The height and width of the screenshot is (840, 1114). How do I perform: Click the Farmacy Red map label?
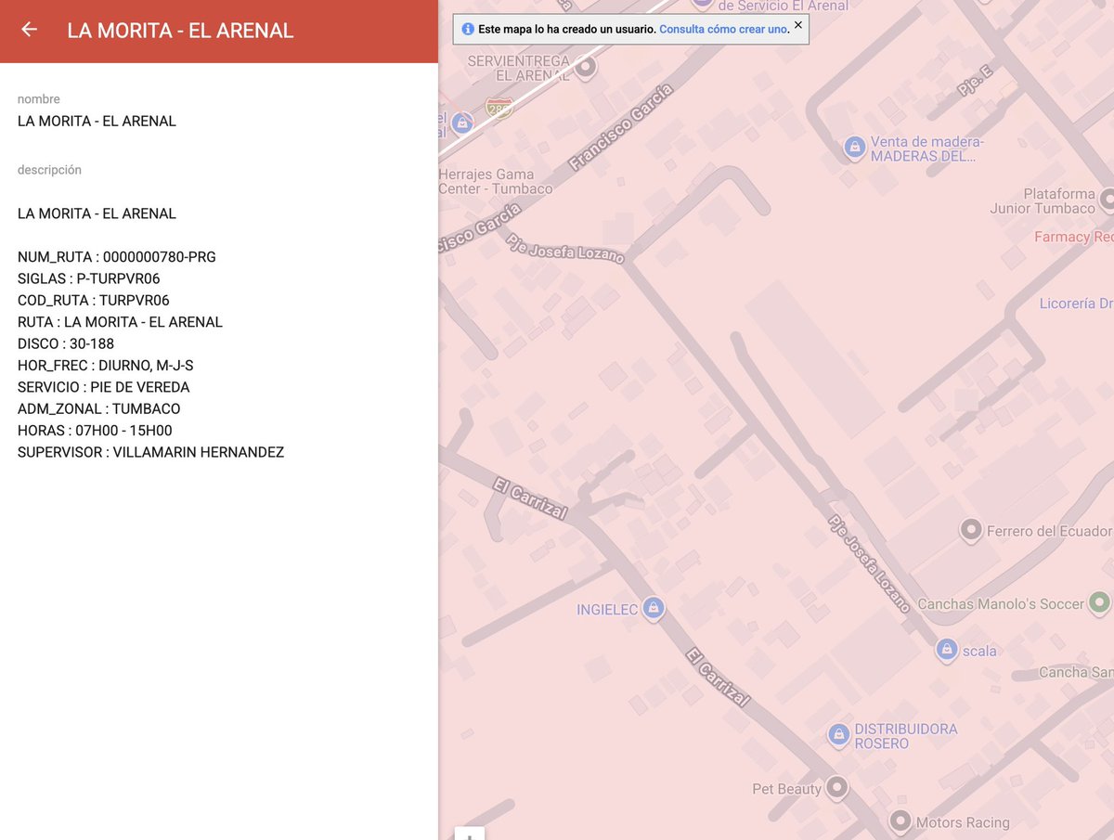pyautogui.click(x=1074, y=237)
